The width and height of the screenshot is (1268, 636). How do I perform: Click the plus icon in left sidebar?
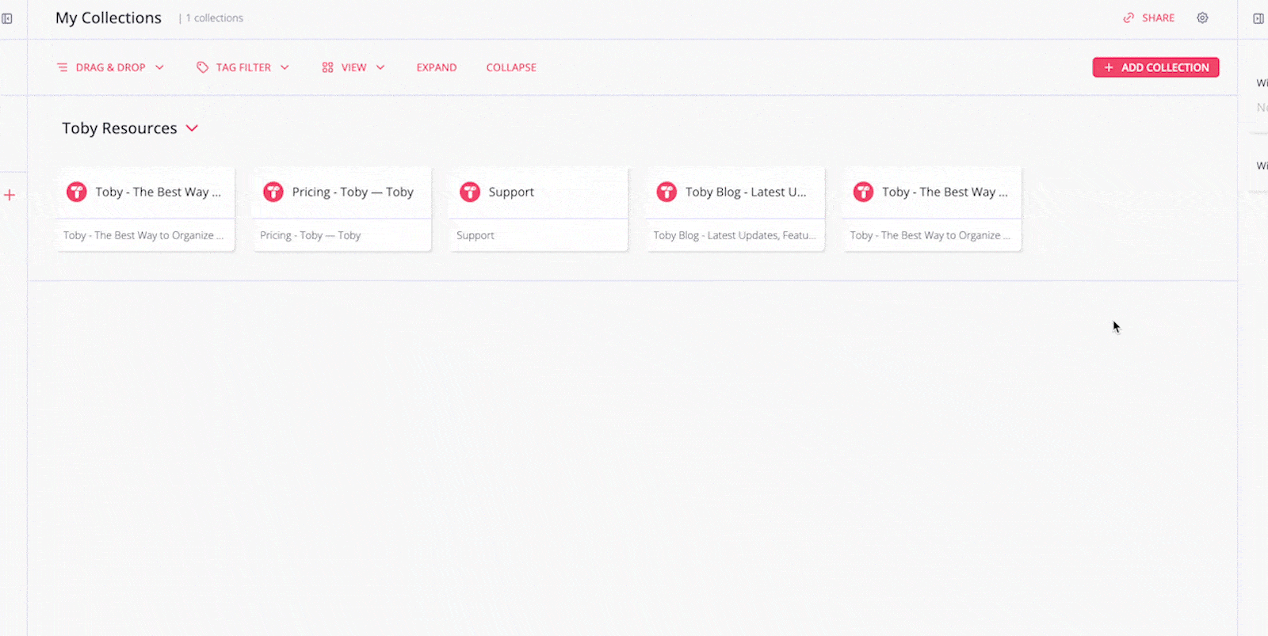pos(10,195)
